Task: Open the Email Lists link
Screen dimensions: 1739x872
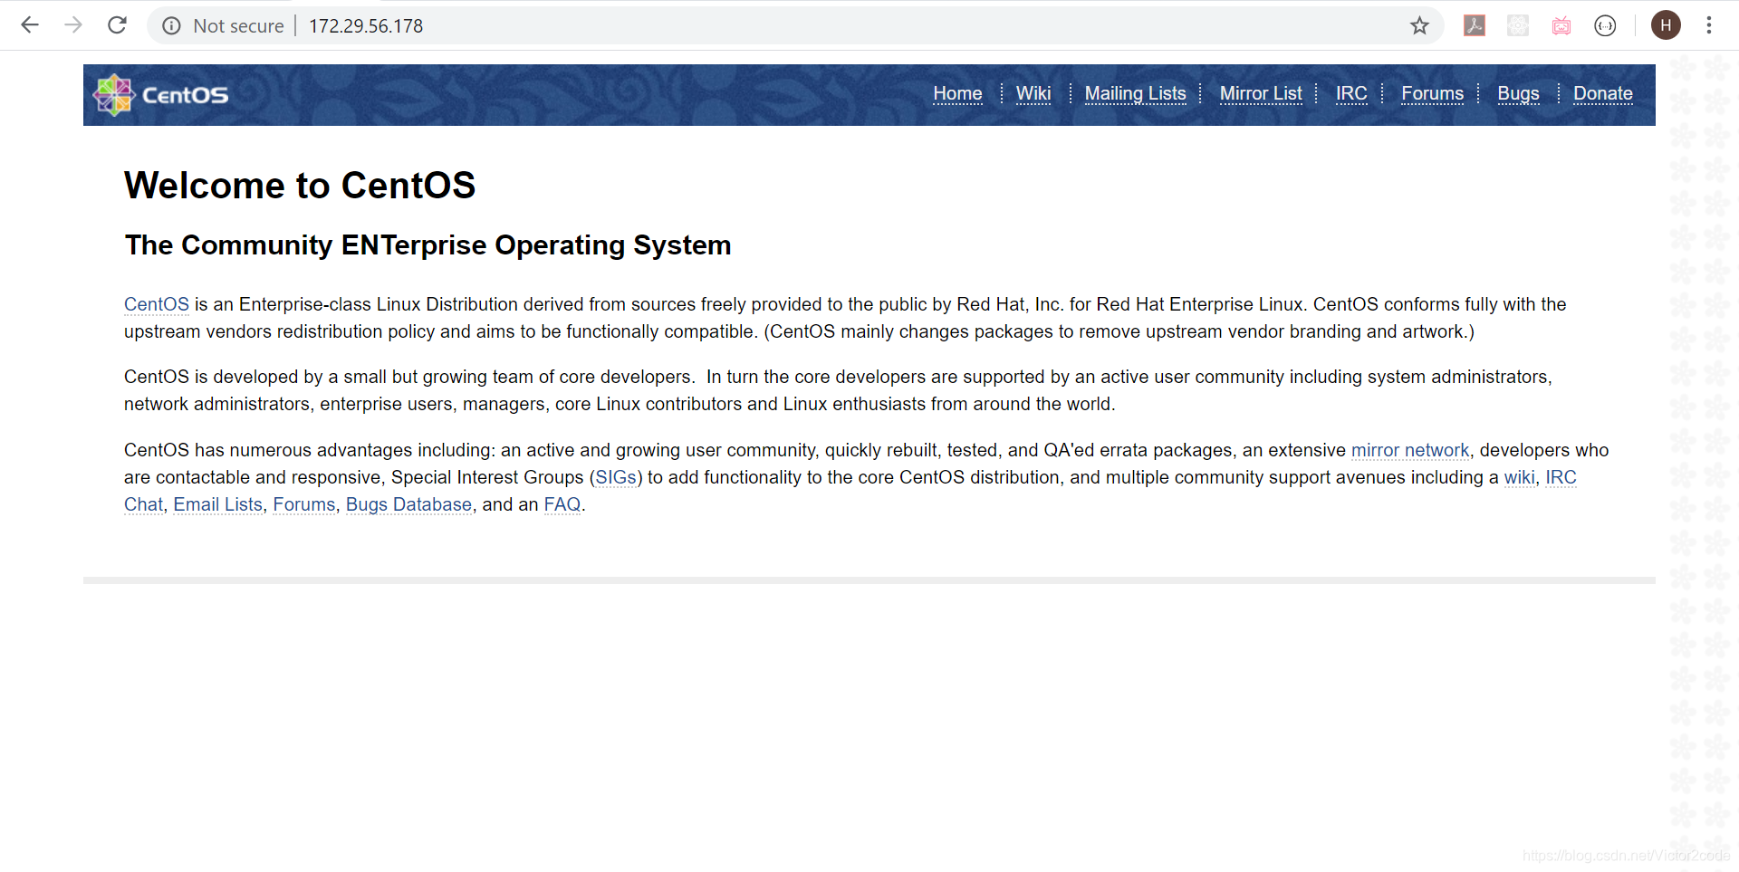Action: tap(217, 504)
